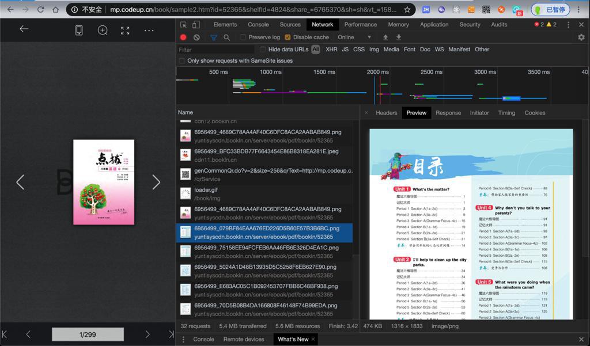
Task: Enter fullscreen mode in reader
Action: click(x=125, y=31)
